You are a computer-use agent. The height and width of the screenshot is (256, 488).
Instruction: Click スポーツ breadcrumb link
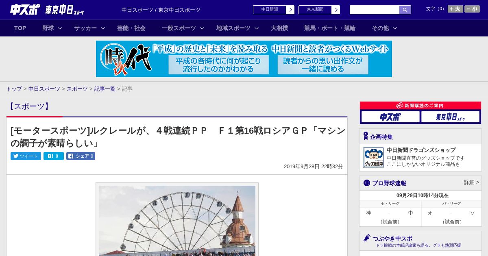point(77,89)
